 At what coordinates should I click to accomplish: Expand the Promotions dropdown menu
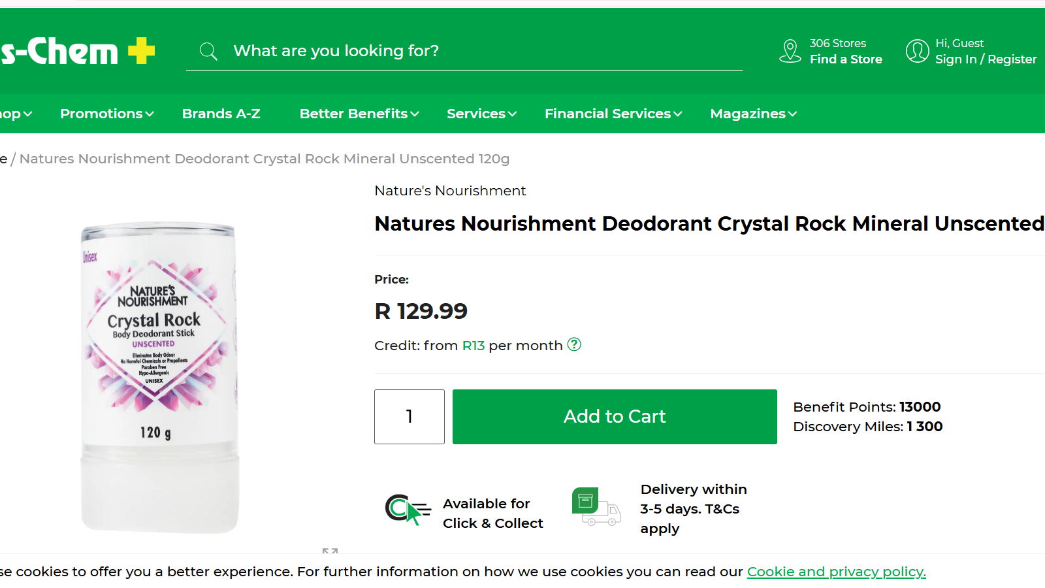coord(107,114)
